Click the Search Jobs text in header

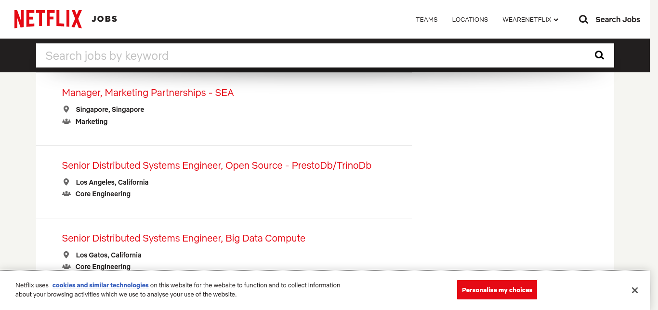click(x=618, y=20)
